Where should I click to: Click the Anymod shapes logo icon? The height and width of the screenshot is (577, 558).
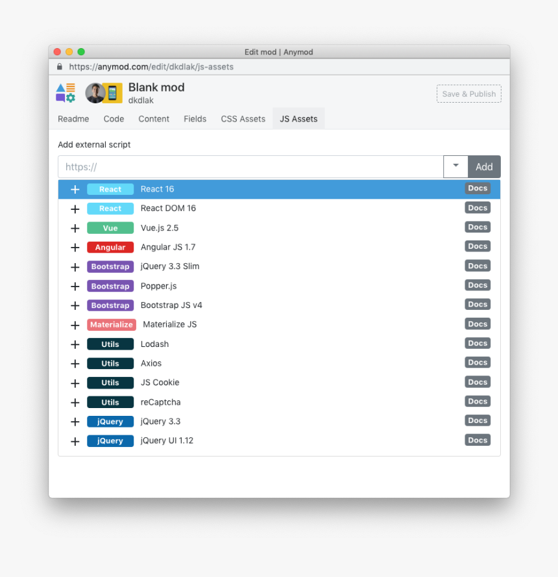coord(65,93)
